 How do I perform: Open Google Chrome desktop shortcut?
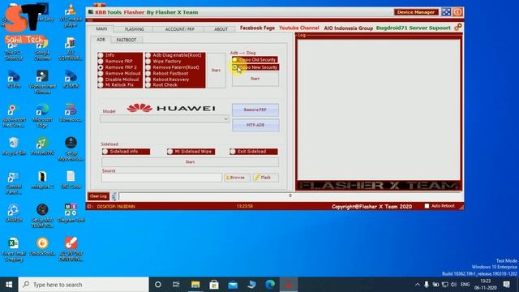42,49
